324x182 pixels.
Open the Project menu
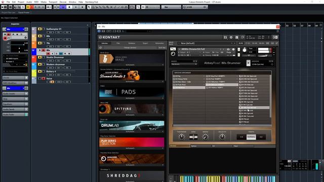pyautogui.click(x=21, y=2)
